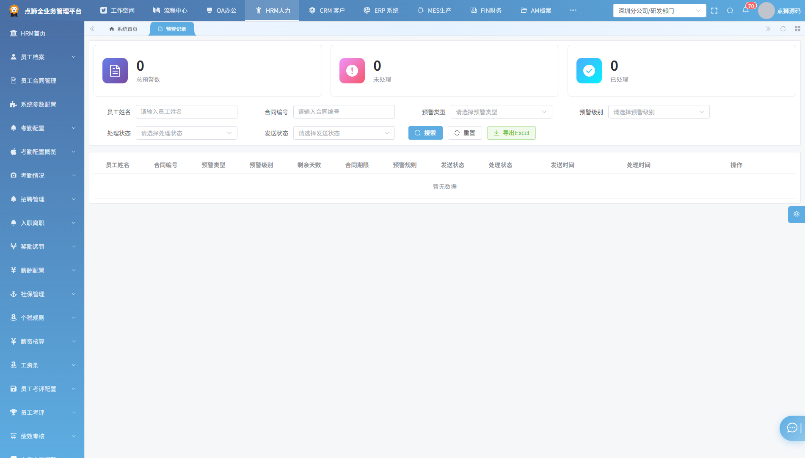Select the 预警记录 tab
This screenshot has width=805, height=458.
click(x=172, y=29)
